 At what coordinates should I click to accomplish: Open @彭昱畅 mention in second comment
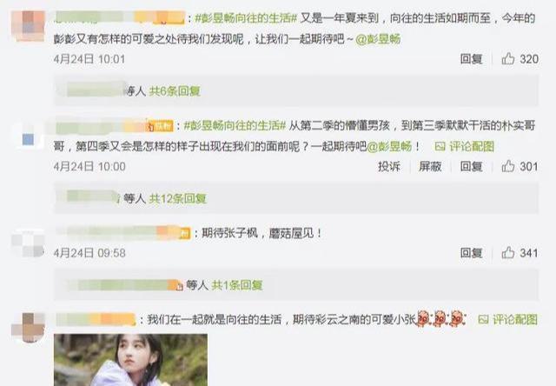389,146
